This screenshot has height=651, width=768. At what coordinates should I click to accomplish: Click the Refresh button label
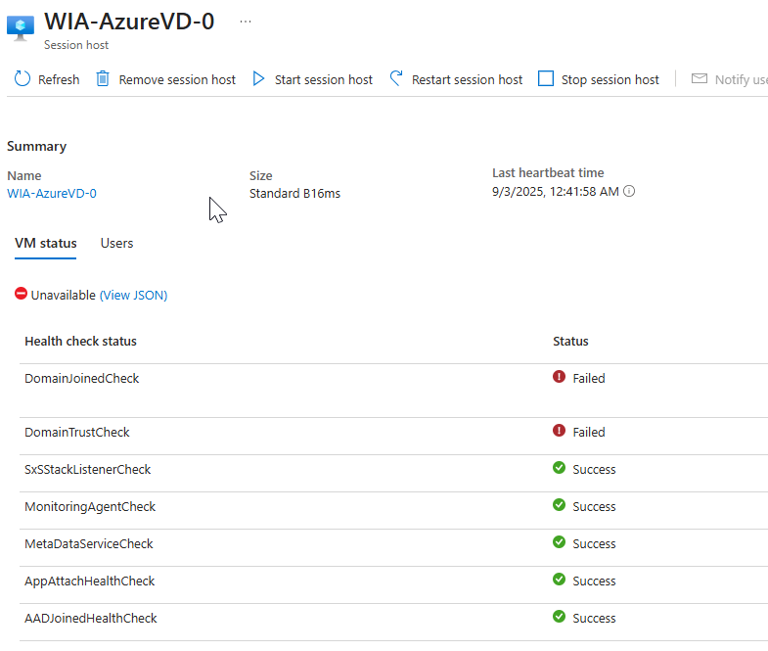59,79
